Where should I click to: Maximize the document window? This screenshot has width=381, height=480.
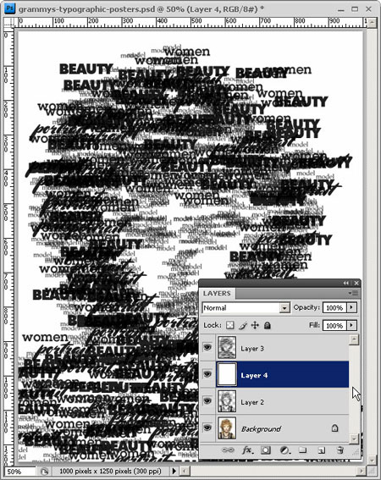tap(355, 9)
